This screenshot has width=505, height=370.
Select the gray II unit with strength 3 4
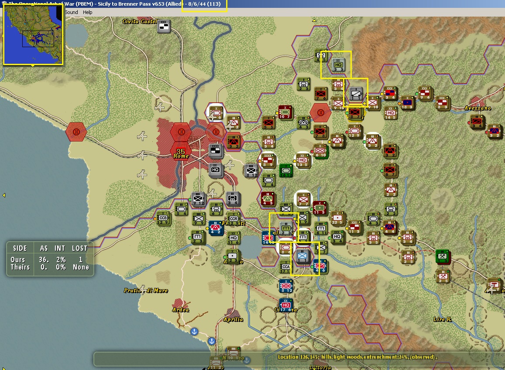(233, 198)
